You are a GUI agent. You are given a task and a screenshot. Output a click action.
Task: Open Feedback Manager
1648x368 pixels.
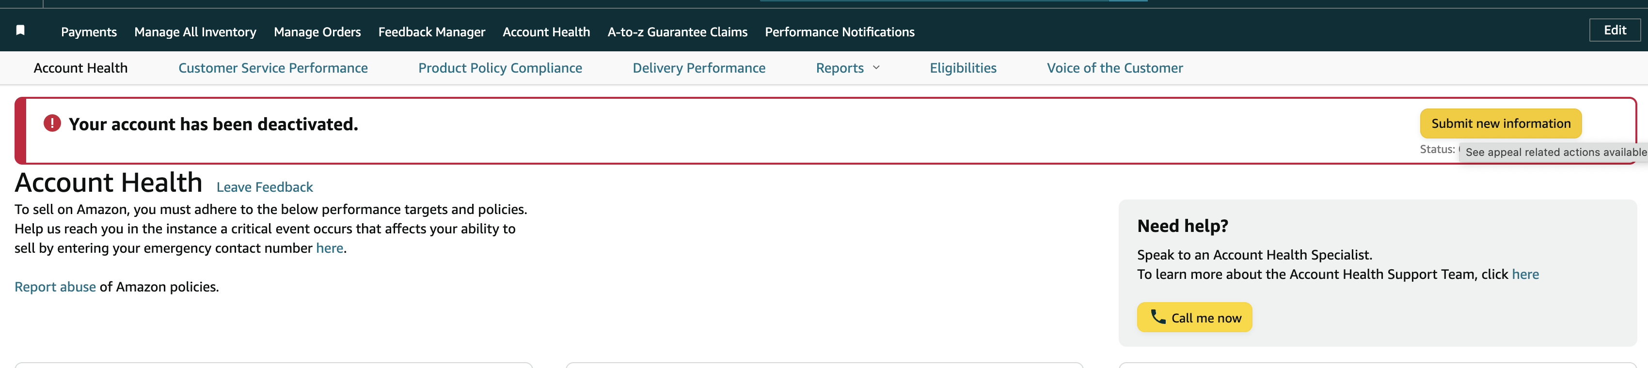432,32
